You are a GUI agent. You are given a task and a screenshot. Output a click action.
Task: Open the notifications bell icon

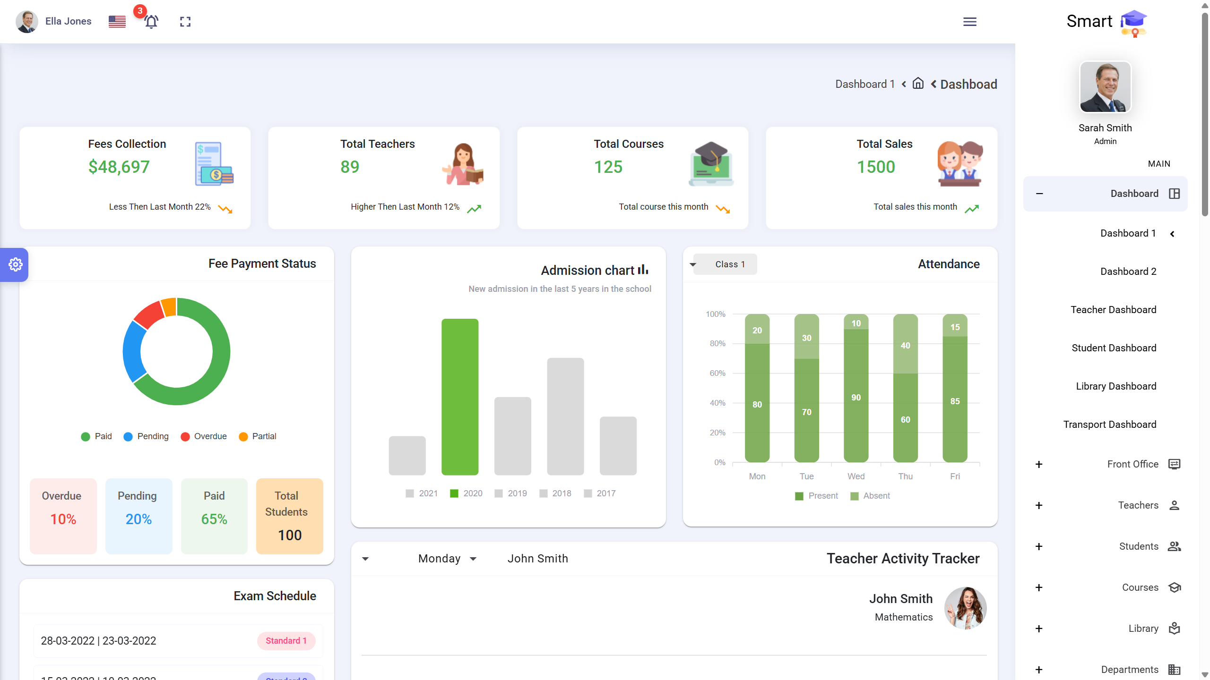(x=151, y=22)
